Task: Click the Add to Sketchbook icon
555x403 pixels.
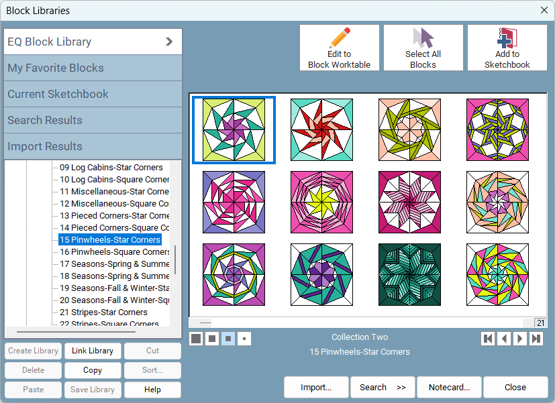Action: tap(507, 38)
